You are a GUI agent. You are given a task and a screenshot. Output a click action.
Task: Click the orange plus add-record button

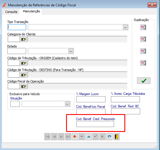tap(75, 136)
